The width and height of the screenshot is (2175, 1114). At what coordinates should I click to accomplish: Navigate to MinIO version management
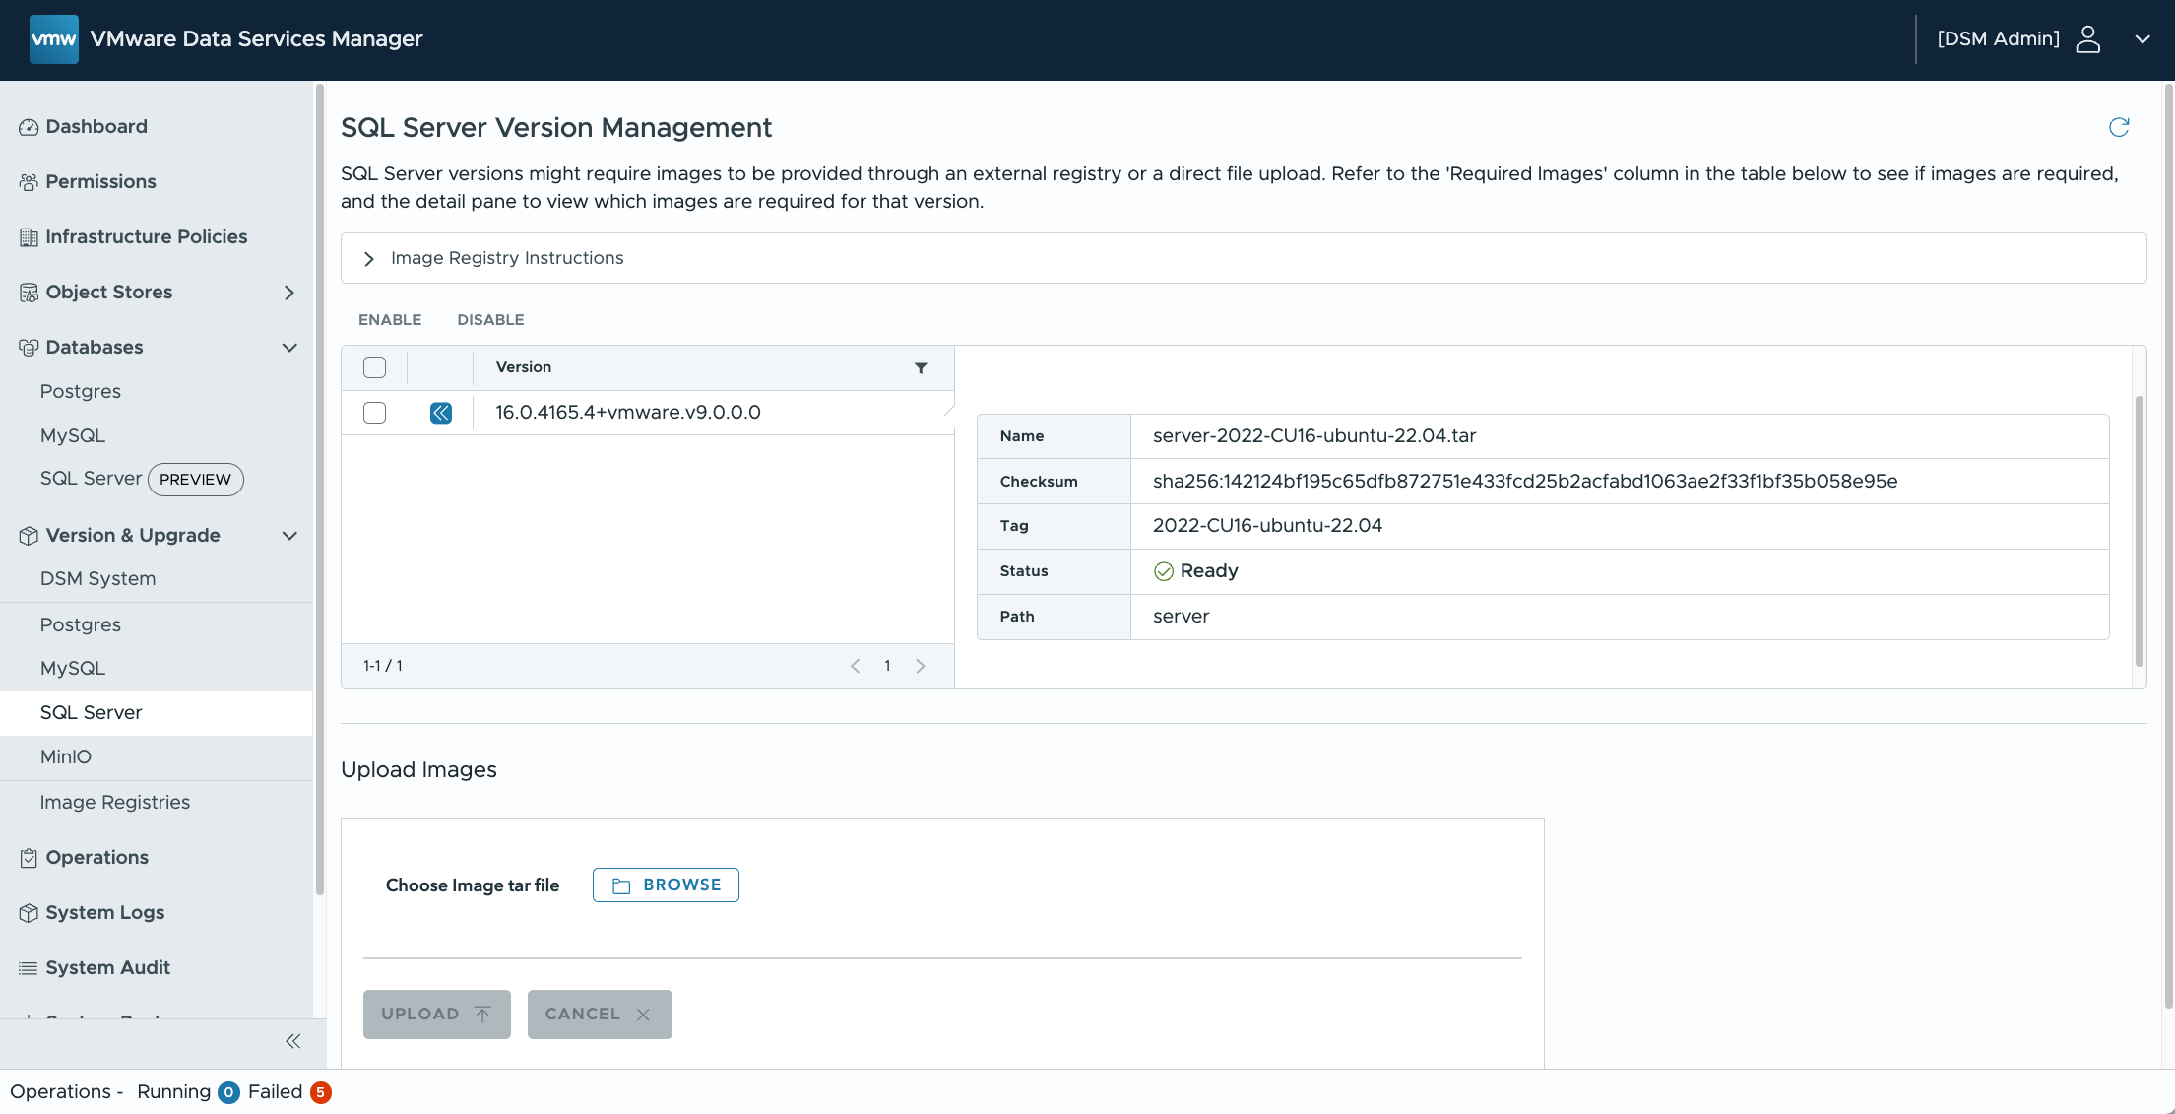pyautogui.click(x=66, y=756)
